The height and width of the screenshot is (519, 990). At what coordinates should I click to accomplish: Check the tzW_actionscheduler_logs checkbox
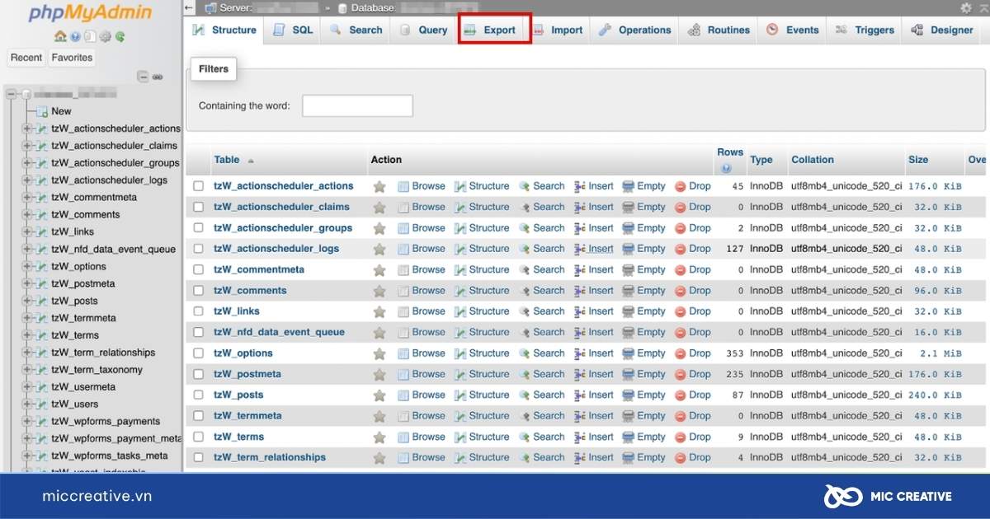coord(198,249)
